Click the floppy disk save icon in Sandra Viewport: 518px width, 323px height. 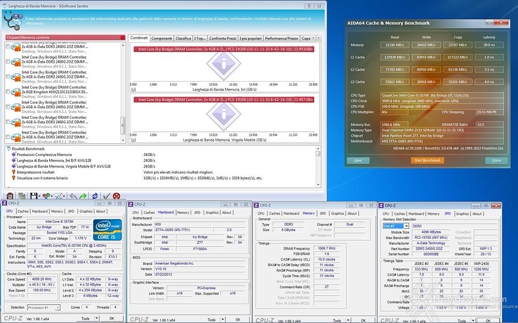[x=34, y=196]
